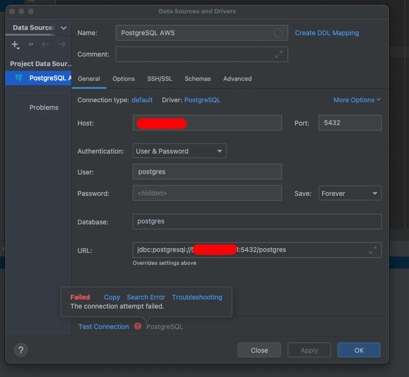Click the OK button
Image resolution: width=409 pixels, height=377 pixels.
click(359, 350)
